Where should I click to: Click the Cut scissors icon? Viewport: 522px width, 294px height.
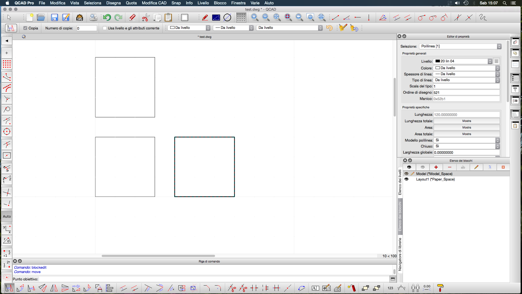[x=146, y=18]
